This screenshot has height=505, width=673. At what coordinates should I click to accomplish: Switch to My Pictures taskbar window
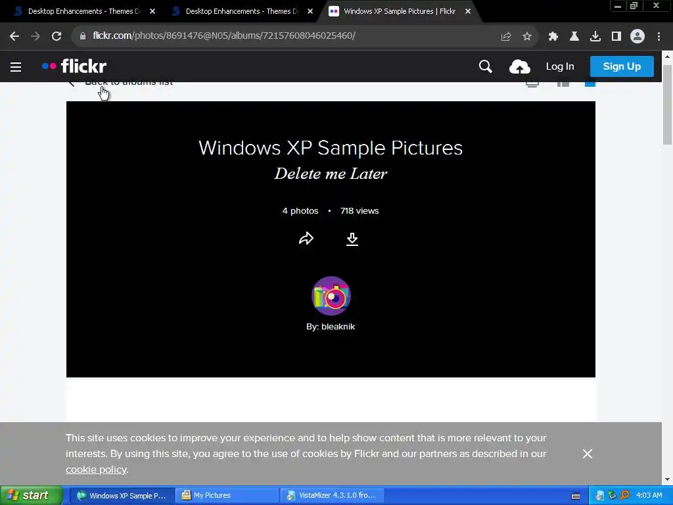coord(227,495)
